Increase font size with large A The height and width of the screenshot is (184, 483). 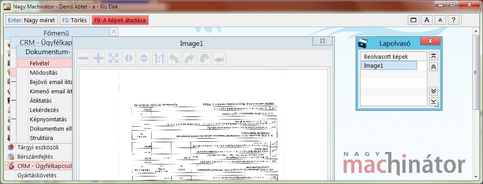(427, 20)
